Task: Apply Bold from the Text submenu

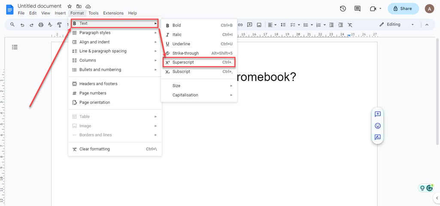Action: click(x=199, y=25)
